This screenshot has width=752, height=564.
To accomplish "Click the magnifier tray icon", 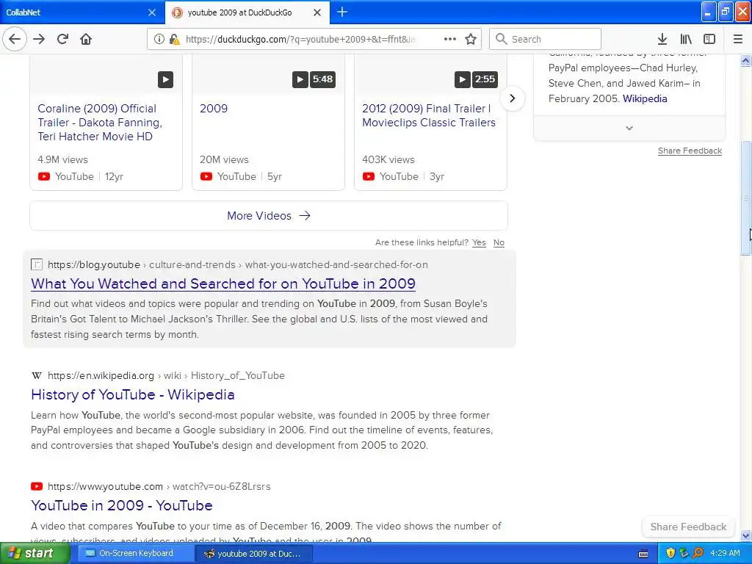I will (698, 553).
